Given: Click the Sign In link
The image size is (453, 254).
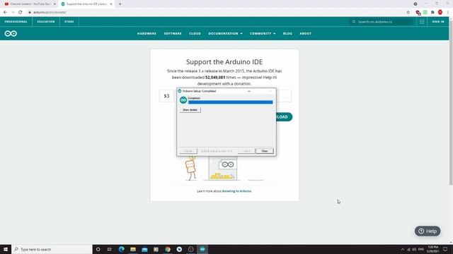Looking at the screenshot, I should (x=438, y=22).
